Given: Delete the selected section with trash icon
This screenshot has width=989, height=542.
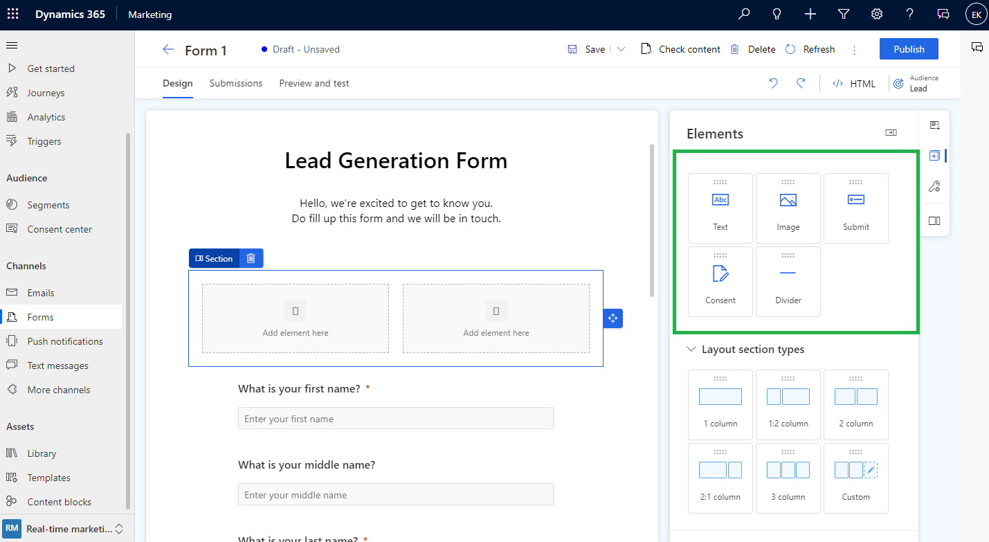Looking at the screenshot, I should point(251,258).
